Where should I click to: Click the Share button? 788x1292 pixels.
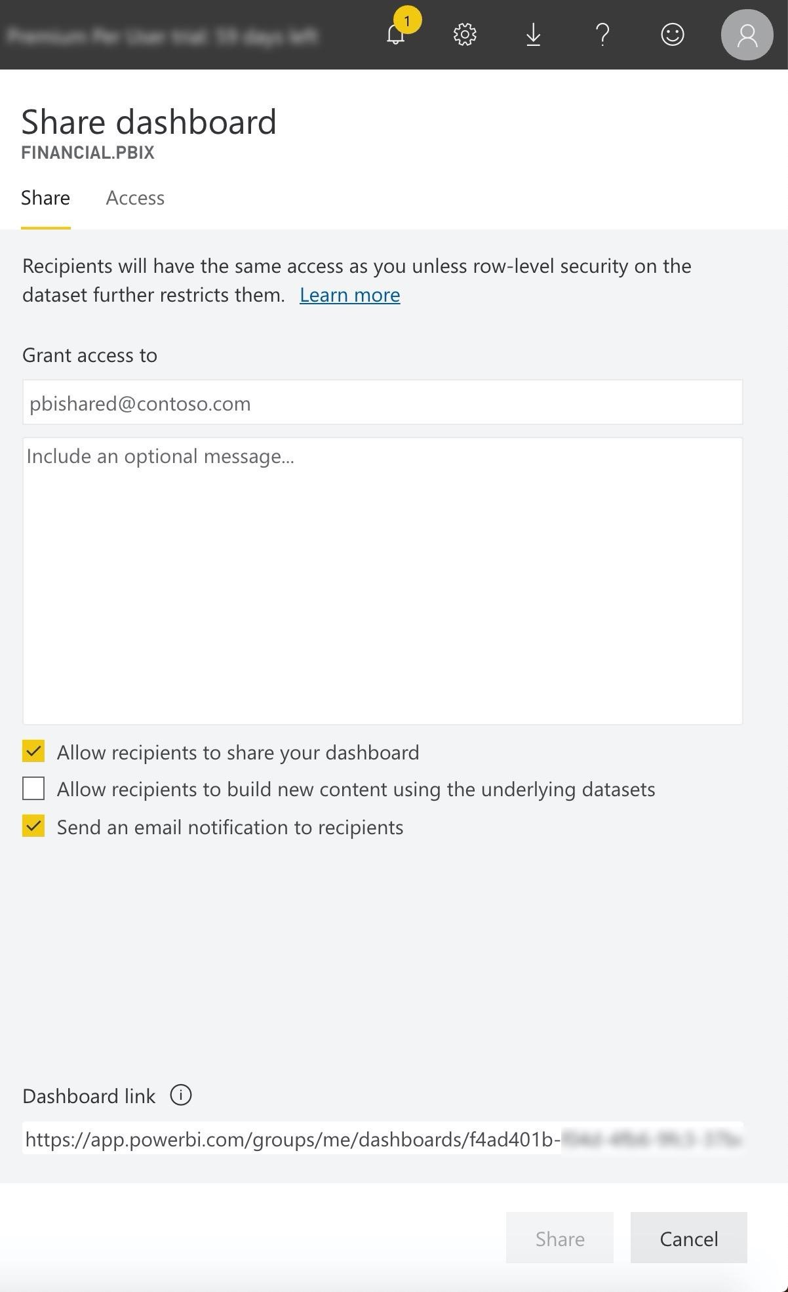point(559,1238)
